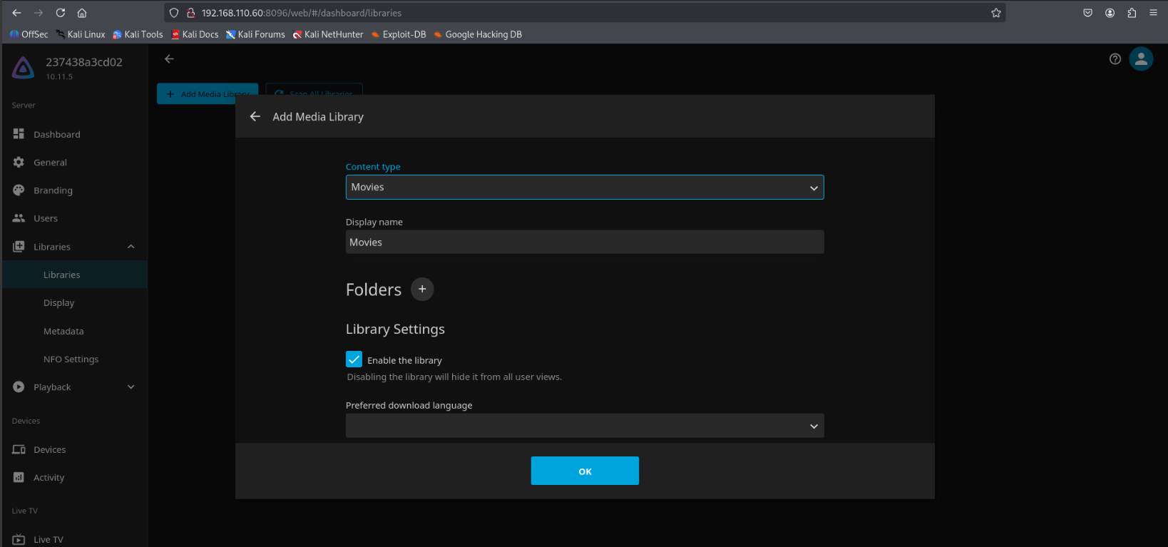Click the add folder plus icon
This screenshot has height=547, width=1168.
[422, 289]
